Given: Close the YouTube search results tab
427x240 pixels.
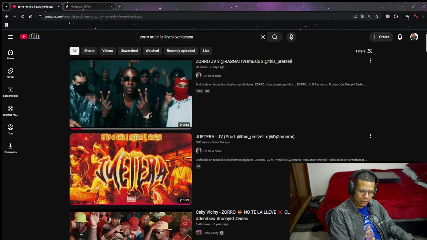Looking at the screenshot, I should 59,7.
